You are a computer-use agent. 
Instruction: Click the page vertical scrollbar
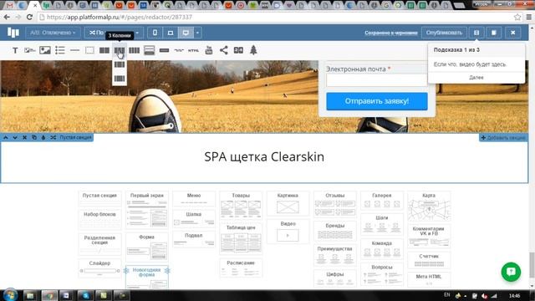[532, 265]
